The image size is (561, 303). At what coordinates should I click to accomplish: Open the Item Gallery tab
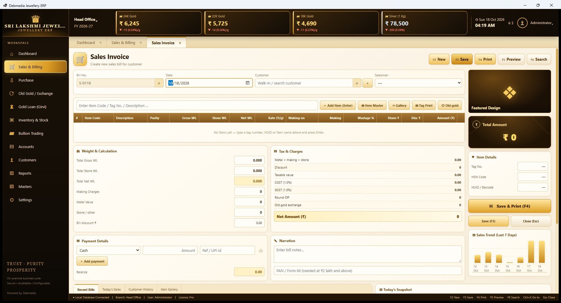(x=169, y=289)
